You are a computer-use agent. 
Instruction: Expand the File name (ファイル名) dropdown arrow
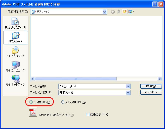click(128, 86)
